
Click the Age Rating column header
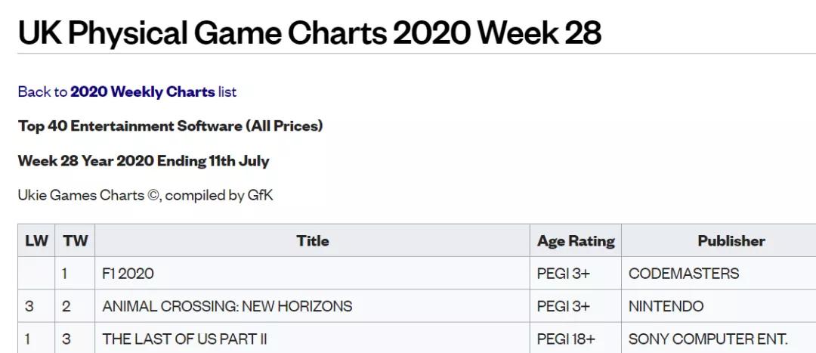point(576,240)
